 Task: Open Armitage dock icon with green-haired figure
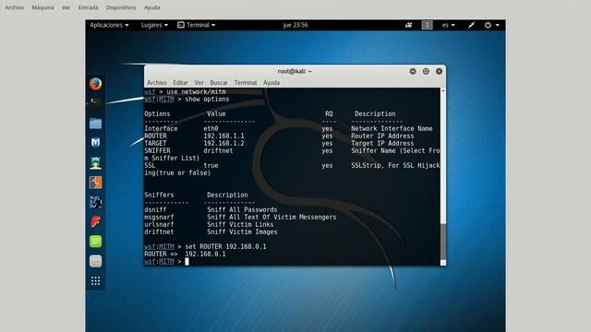tap(95, 162)
